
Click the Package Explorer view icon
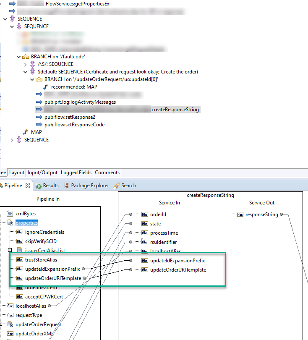click(67, 186)
